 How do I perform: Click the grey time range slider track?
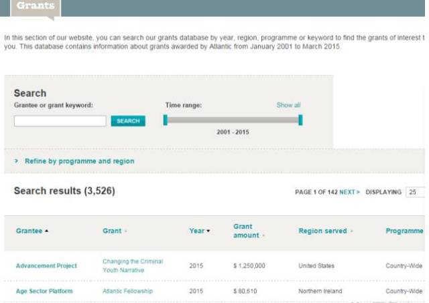coord(233,120)
